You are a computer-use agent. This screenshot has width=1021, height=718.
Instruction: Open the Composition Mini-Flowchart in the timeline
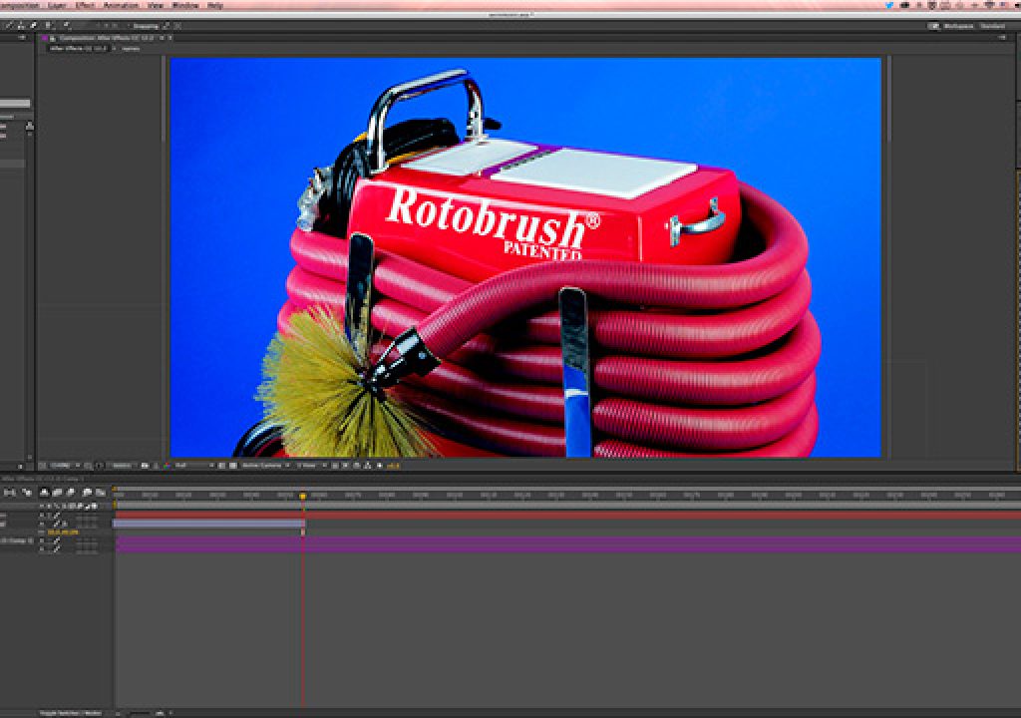[8, 493]
